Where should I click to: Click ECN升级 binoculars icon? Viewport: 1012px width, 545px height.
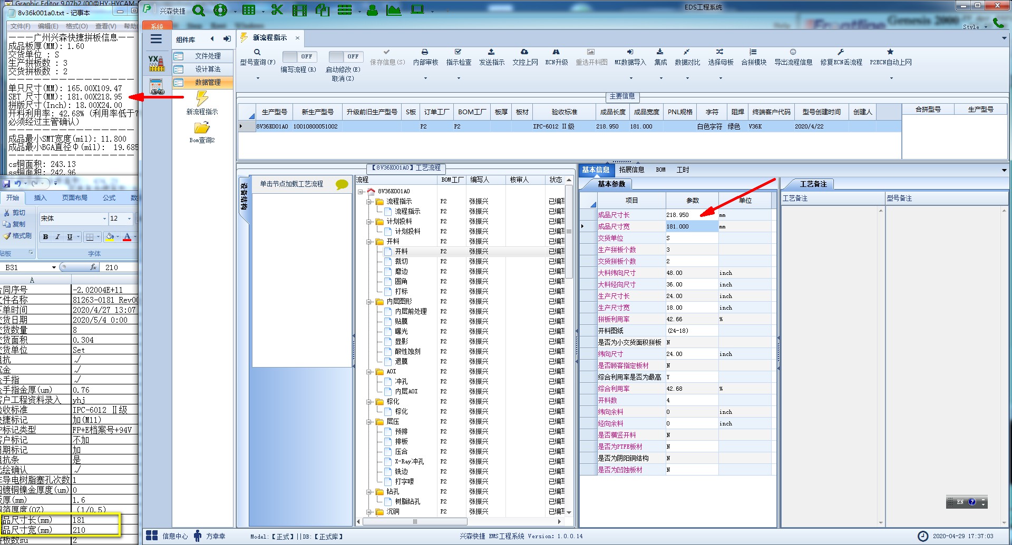[x=556, y=52]
